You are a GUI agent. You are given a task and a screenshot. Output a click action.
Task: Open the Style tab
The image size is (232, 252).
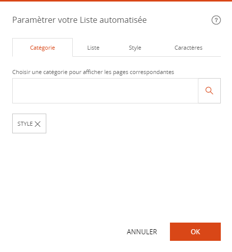click(135, 48)
